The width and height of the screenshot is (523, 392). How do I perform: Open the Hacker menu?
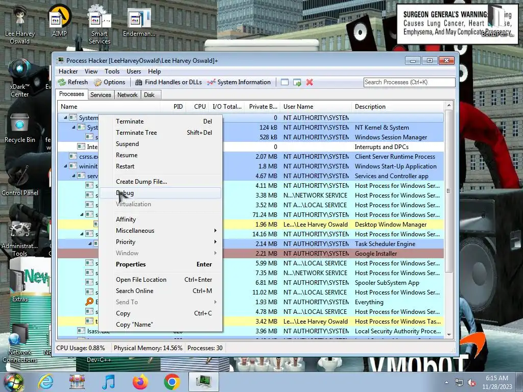click(68, 71)
